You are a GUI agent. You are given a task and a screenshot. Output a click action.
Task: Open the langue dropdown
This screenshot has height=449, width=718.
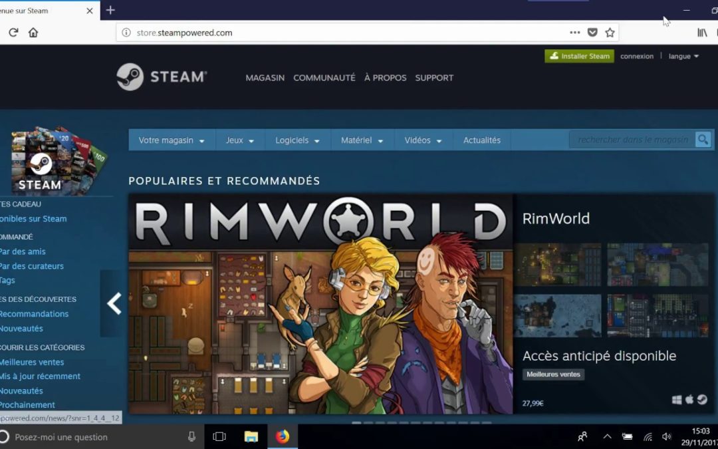(x=683, y=56)
